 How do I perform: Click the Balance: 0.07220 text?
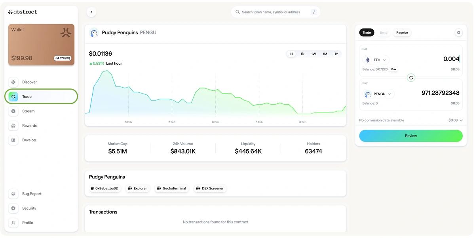[x=375, y=69]
